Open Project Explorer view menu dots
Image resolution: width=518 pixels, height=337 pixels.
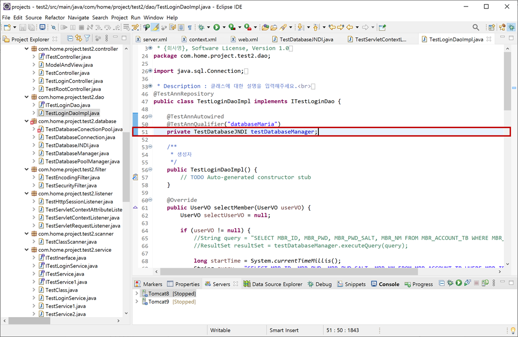pyautogui.click(x=107, y=38)
